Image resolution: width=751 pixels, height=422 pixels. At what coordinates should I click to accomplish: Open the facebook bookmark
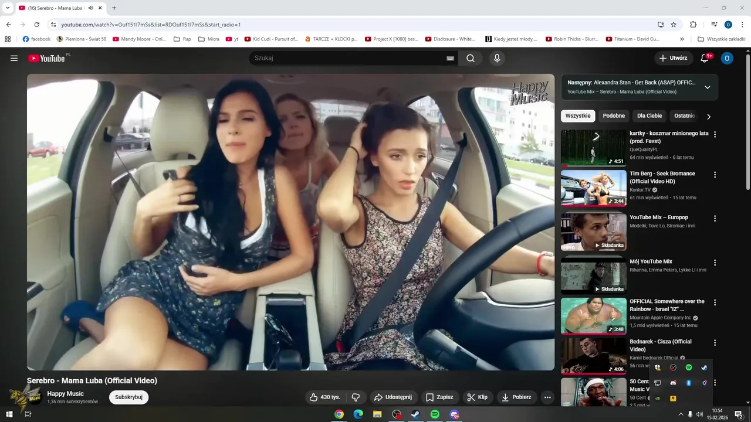pos(36,39)
